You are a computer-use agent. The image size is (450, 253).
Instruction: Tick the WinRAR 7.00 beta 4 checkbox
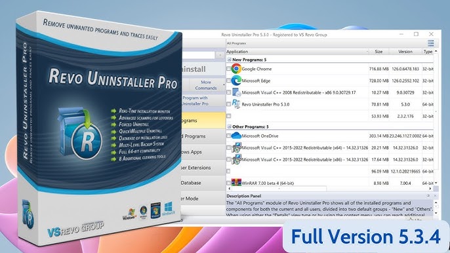(x=228, y=183)
